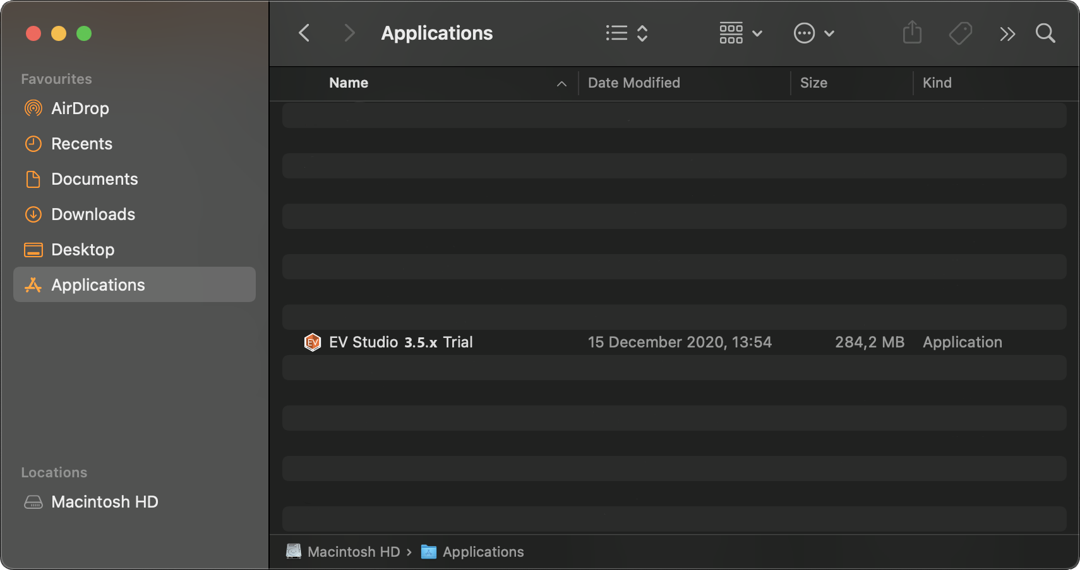Click the Share toolbar icon
The image size is (1080, 570).
point(912,33)
